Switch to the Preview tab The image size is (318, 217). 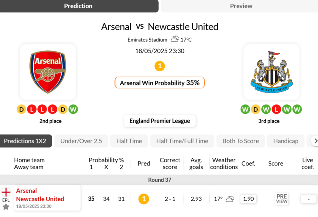[x=241, y=6]
